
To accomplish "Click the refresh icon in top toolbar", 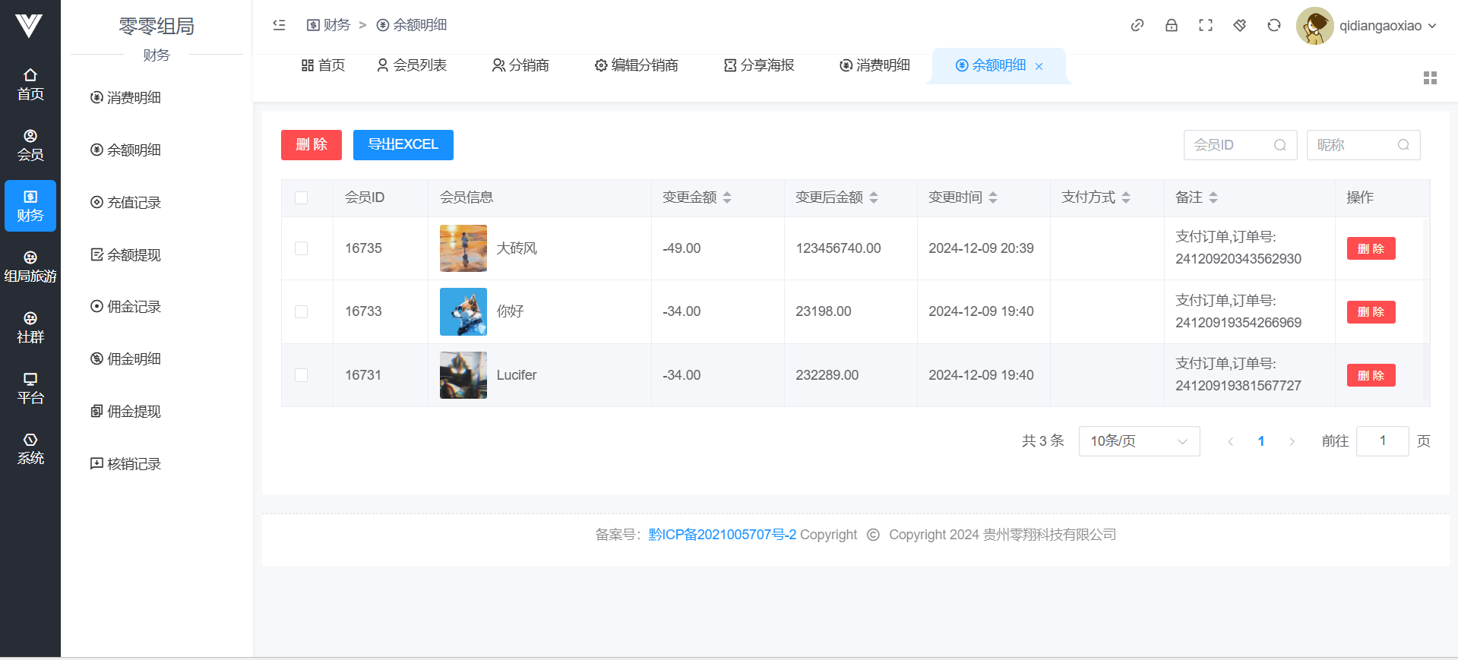I will pos(1273,25).
